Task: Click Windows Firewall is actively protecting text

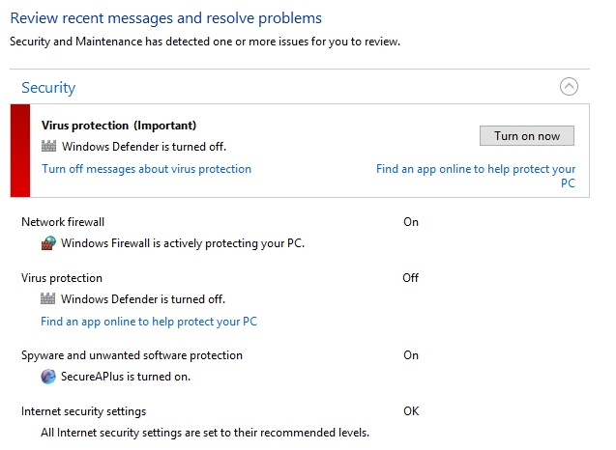Action: tap(182, 243)
